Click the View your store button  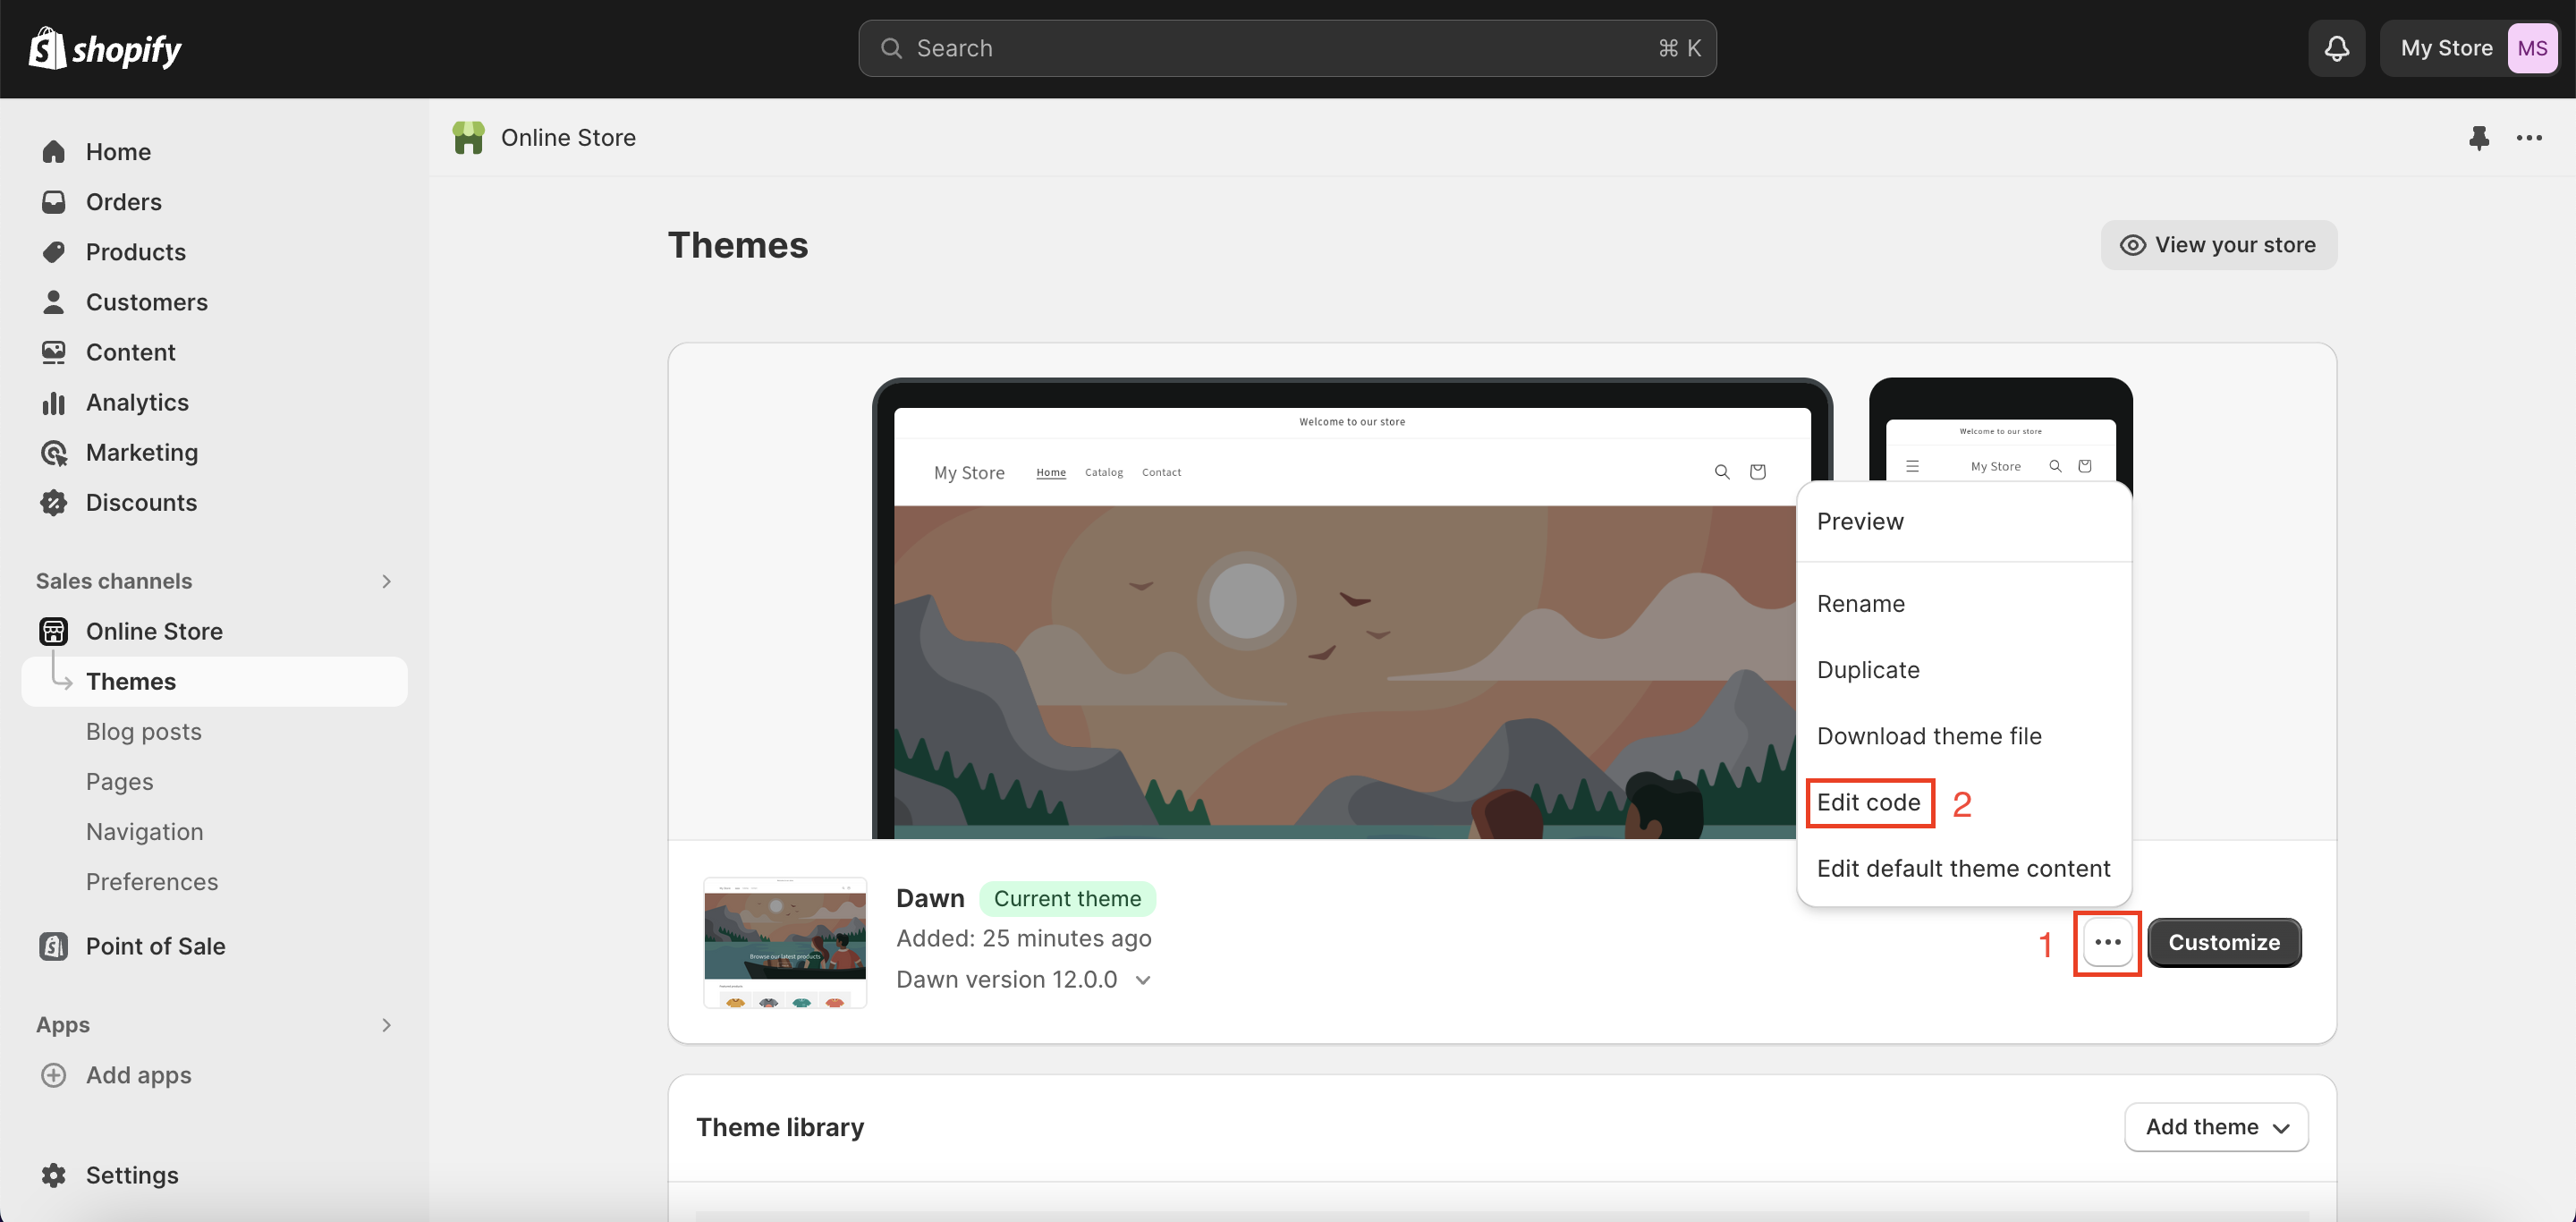point(2218,245)
